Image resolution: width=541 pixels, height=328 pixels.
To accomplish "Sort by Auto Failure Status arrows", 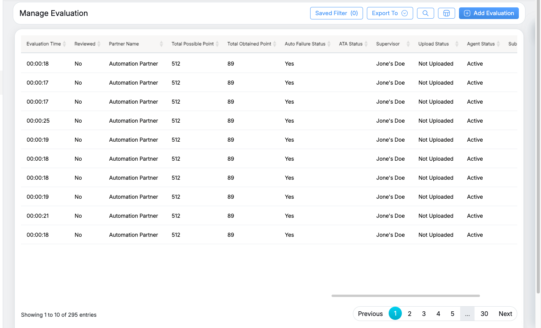I will point(329,44).
